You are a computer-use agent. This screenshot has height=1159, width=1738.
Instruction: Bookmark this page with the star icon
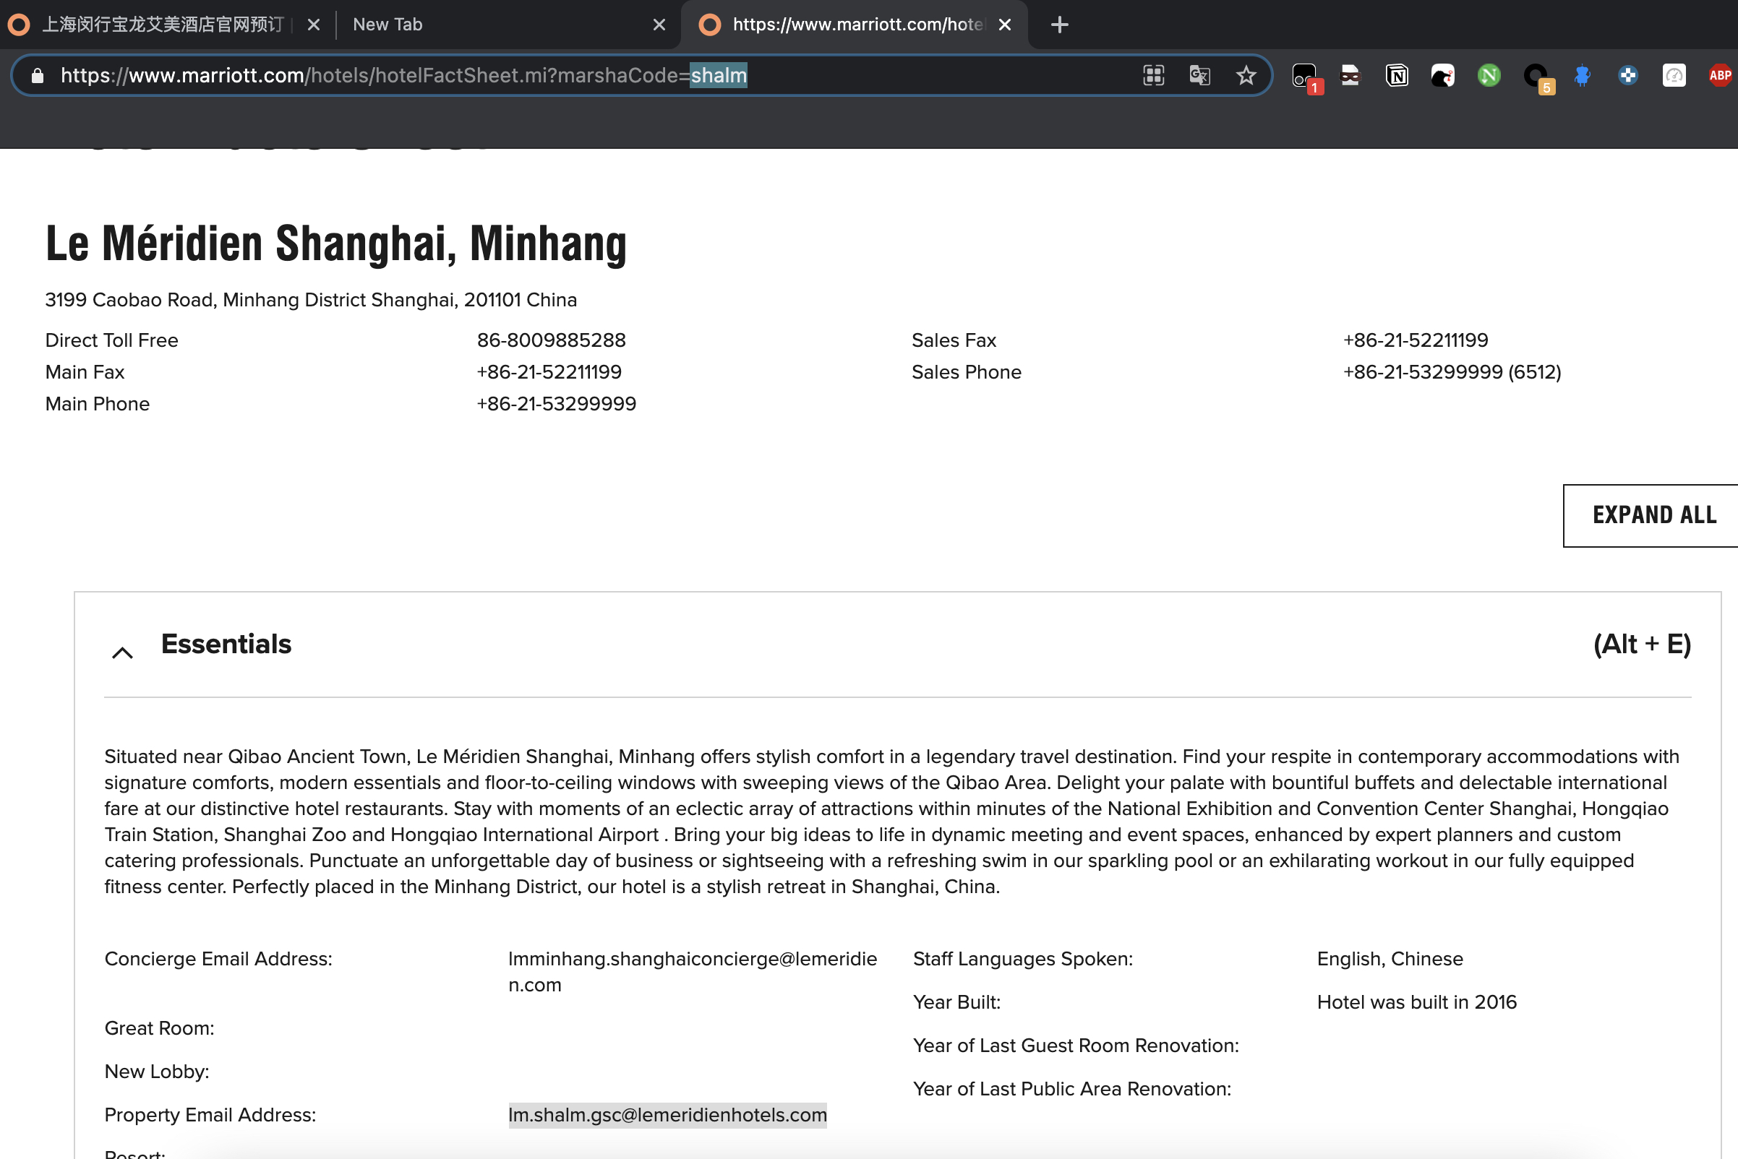tap(1246, 75)
